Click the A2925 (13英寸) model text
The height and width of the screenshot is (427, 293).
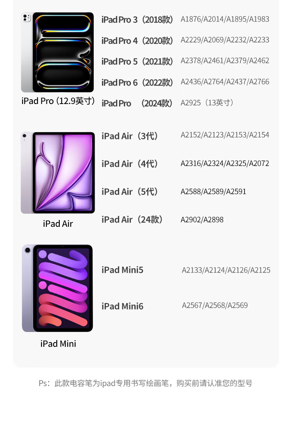[207, 103]
